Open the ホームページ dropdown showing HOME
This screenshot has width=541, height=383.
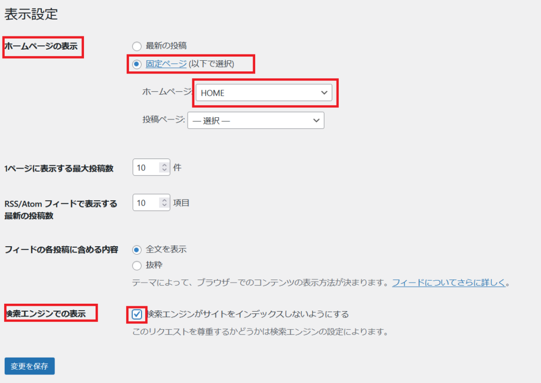click(263, 93)
